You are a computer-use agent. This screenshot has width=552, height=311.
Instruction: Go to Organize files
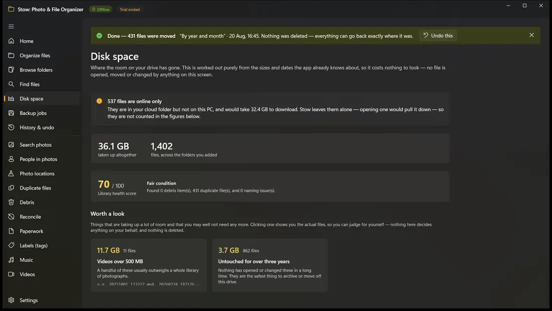click(x=42, y=55)
